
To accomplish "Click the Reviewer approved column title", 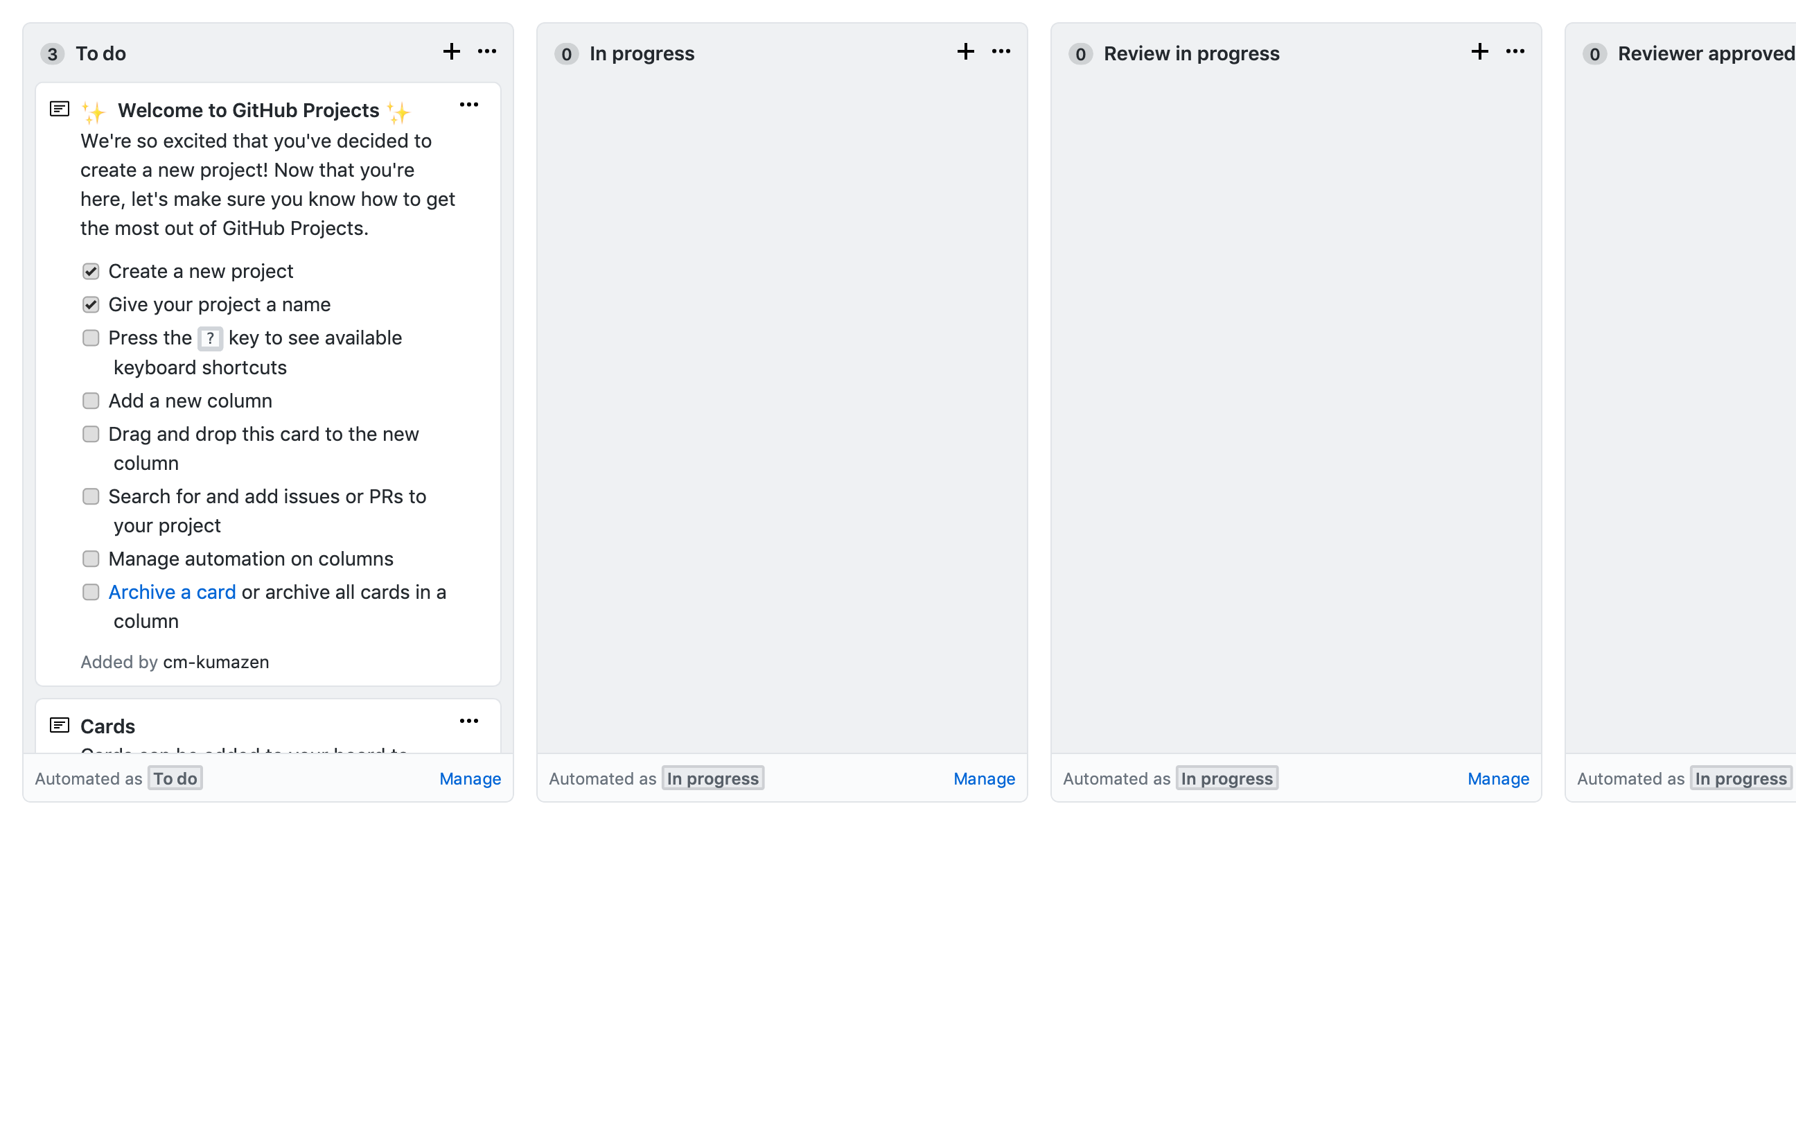I will [1707, 53].
